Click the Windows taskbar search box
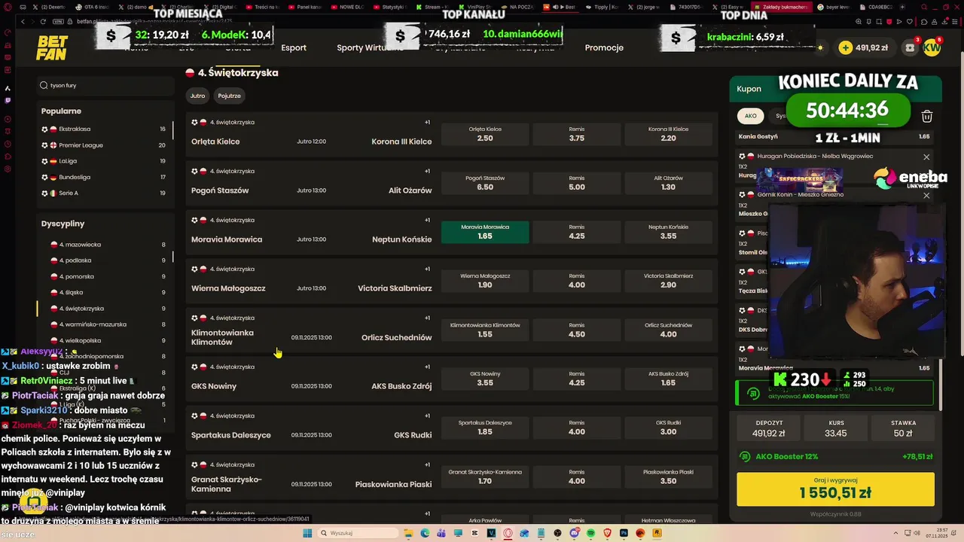 click(x=358, y=533)
